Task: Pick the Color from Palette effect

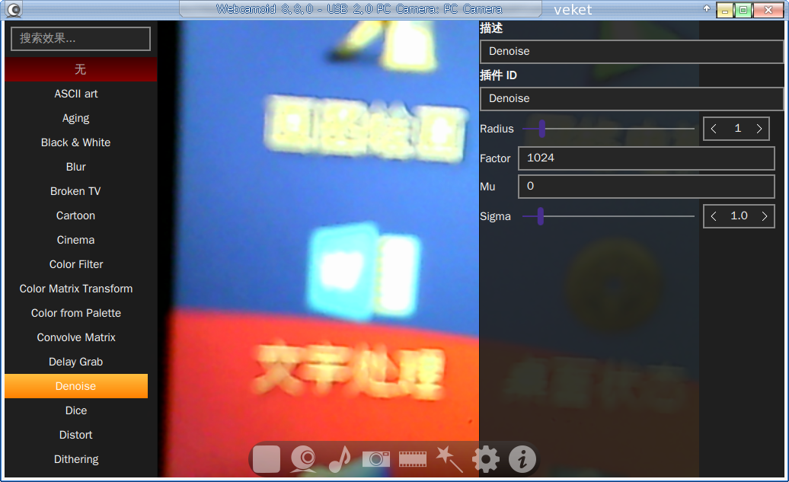Action: [76, 314]
